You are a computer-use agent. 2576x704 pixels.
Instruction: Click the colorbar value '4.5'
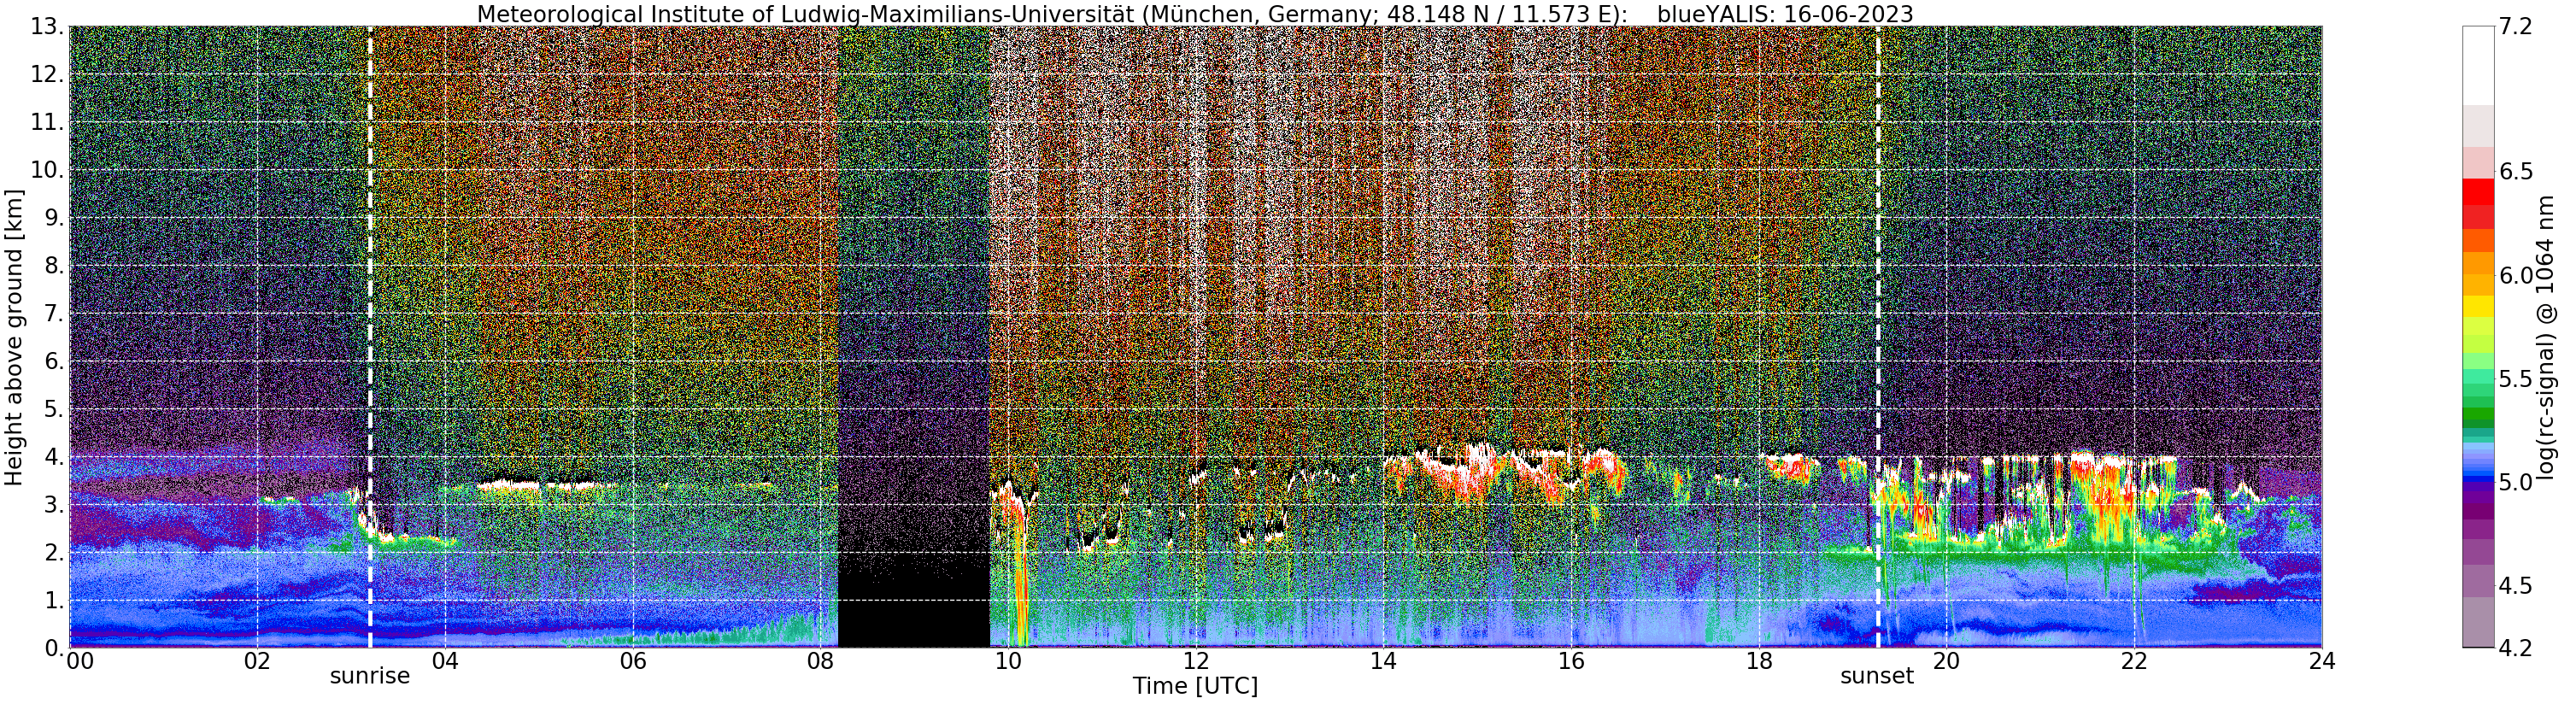[2516, 586]
